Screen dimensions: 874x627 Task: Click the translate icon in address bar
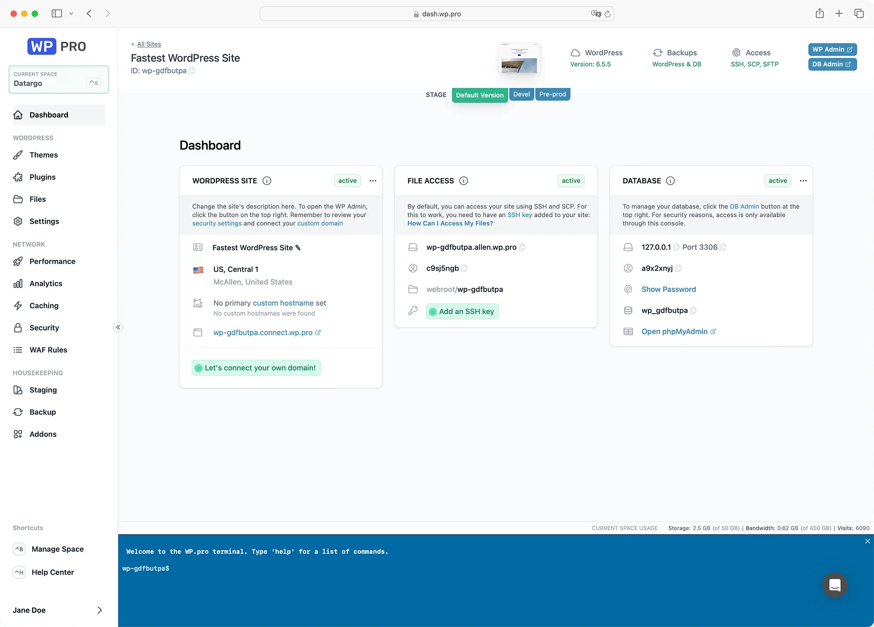(x=596, y=14)
